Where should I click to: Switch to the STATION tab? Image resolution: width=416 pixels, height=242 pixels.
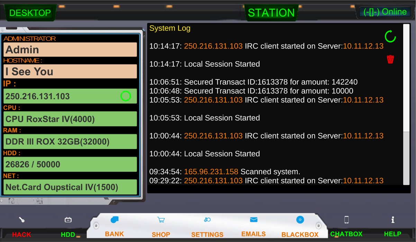pyautogui.click(x=271, y=13)
